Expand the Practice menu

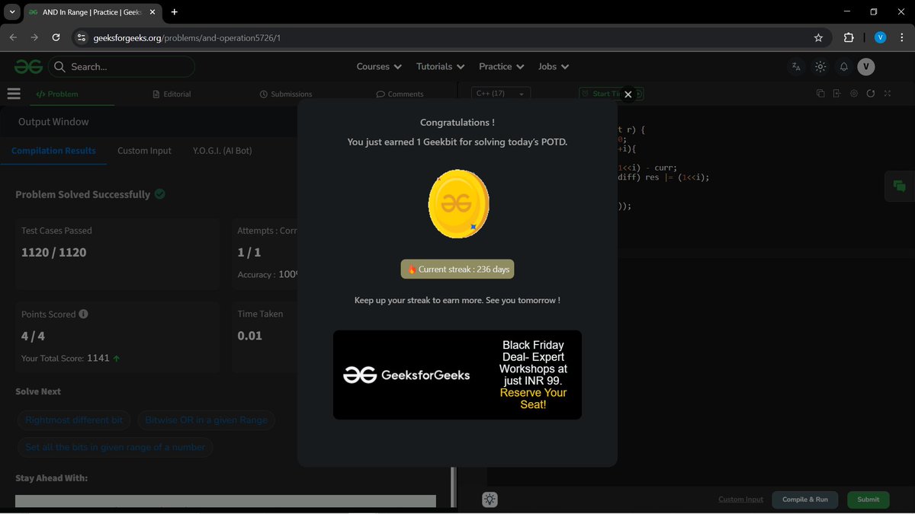[500, 66]
